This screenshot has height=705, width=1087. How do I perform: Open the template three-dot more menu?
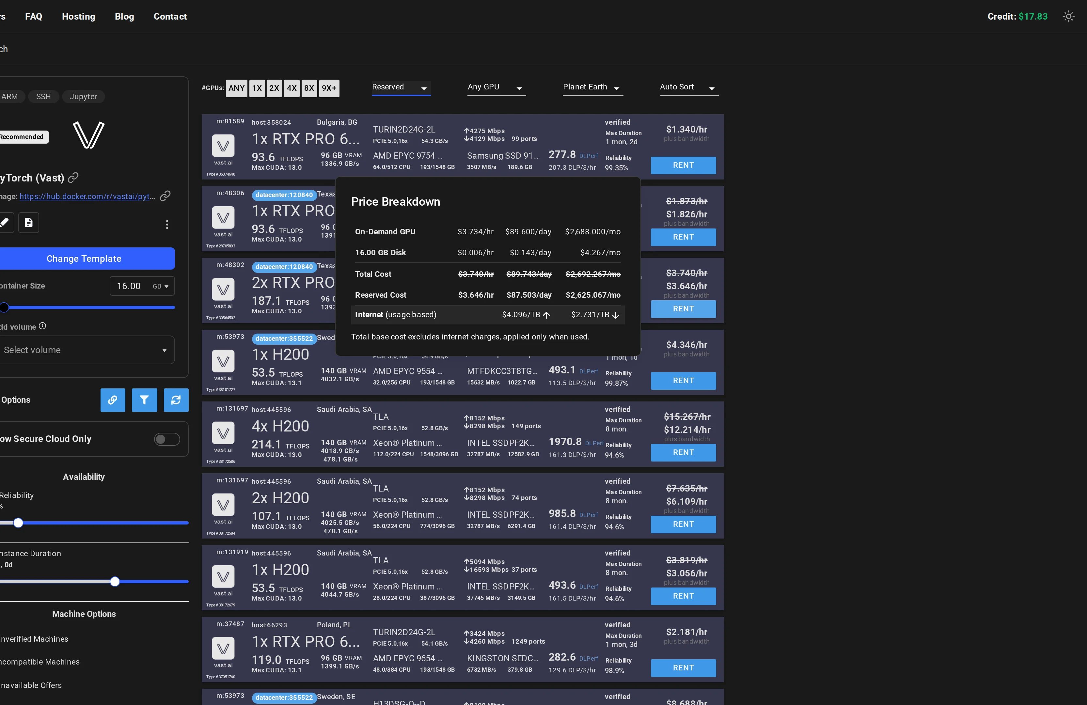(167, 224)
